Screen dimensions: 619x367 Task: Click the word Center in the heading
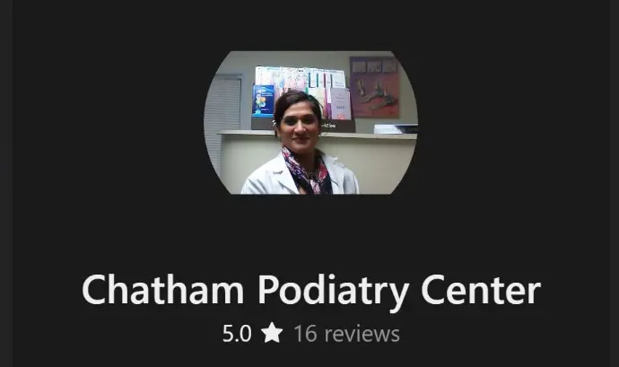point(481,291)
